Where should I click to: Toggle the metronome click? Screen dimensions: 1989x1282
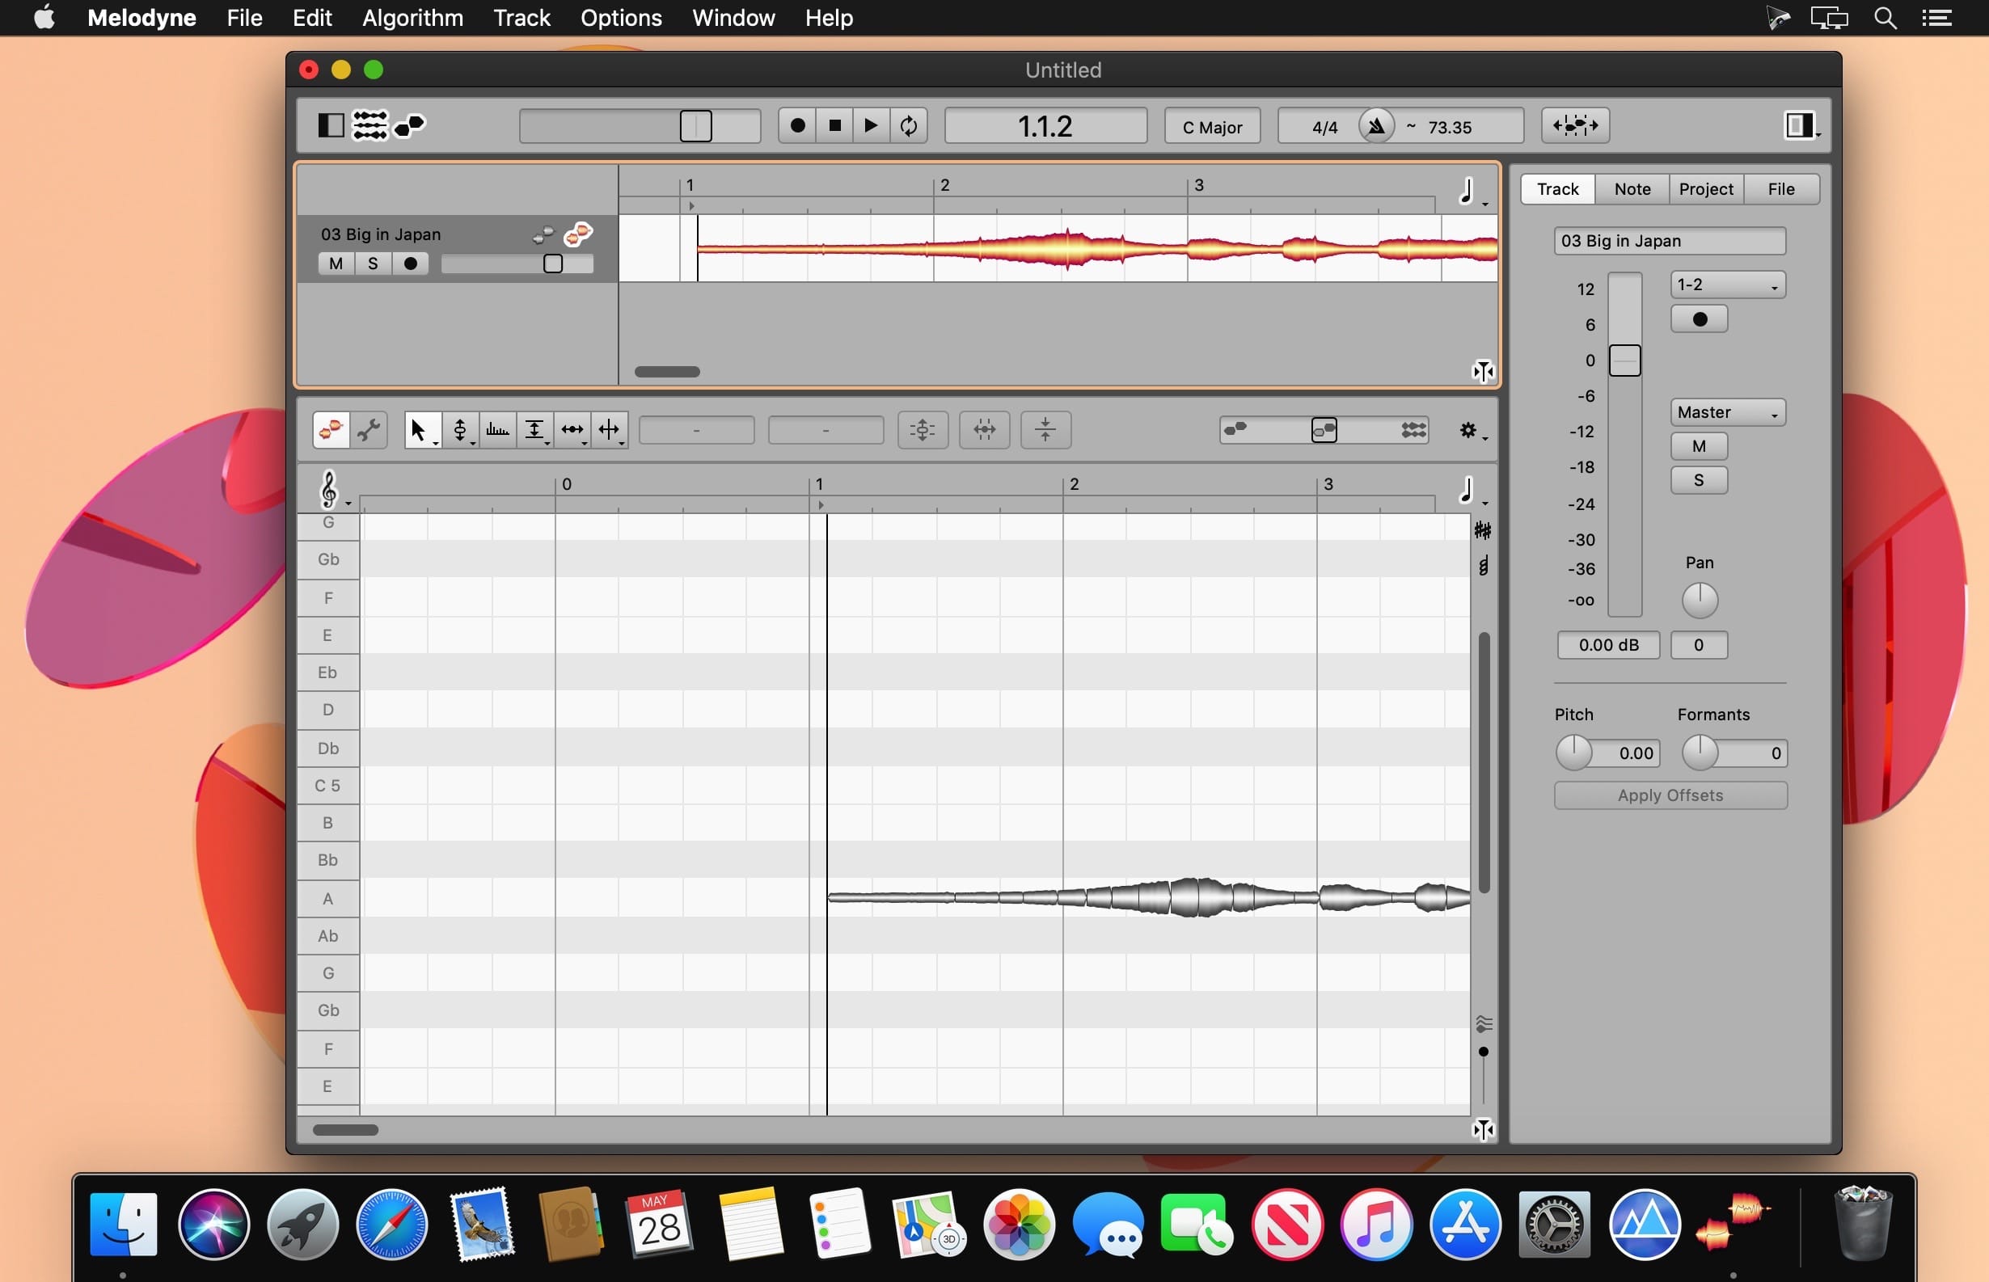click(x=1376, y=127)
